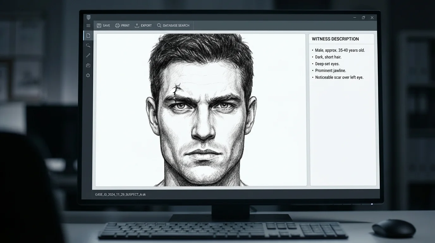The height and width of the screenshot is (243, 435).
Task: Launch Database Search from the toolbar
Action: pyautogui.click(x=176, y=25)
